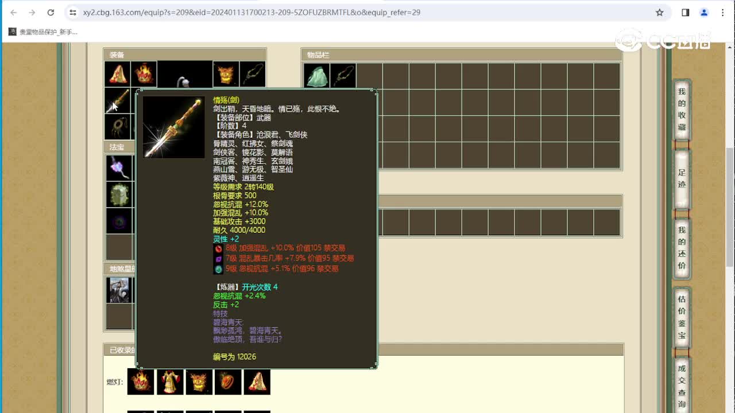Open 我的收藏 side tab
The height and width of the screenshot is (413, 735).
pyautogui.click(x=682, y=109)
